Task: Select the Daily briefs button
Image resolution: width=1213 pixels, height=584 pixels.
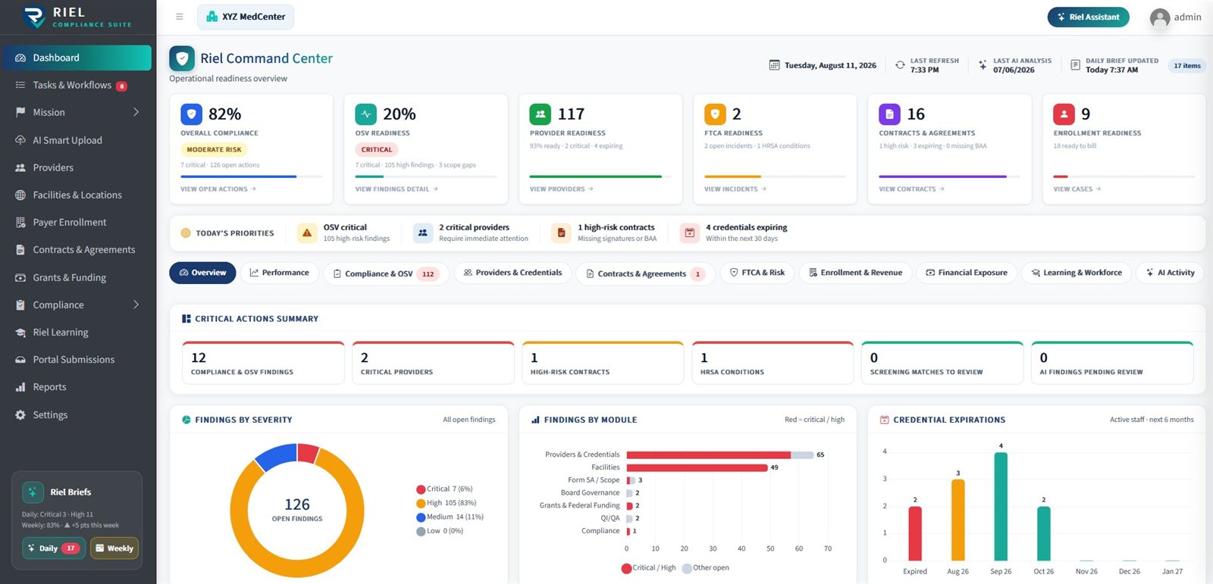Action: click(53, 548)
